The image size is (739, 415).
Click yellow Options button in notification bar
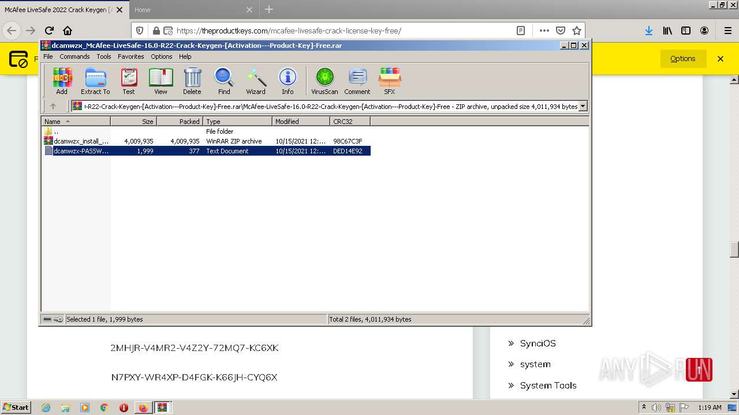(x=683, y=58)
